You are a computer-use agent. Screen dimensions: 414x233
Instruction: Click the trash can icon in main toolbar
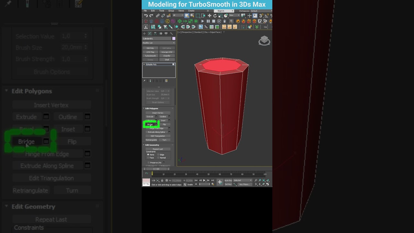point(224,21)
